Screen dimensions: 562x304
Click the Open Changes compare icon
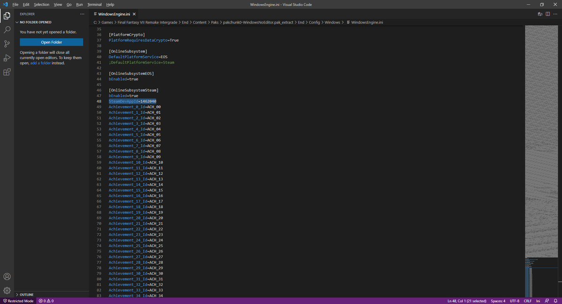tap(540, 14)
